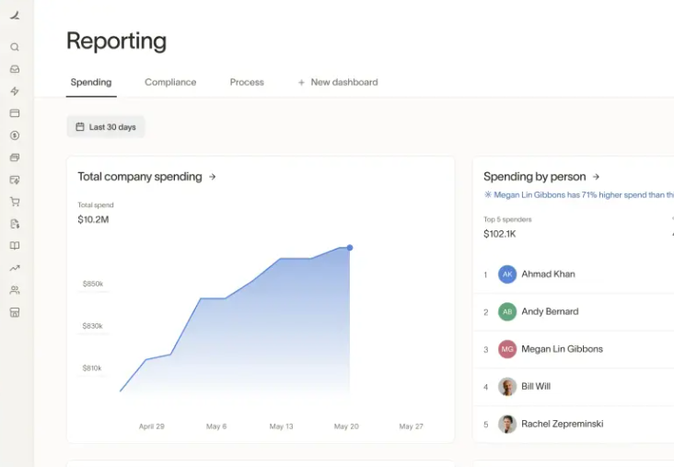Click the May 13 axis label
Image resolution: width=674 pixels, height=467 pixels.
(281, 426)
